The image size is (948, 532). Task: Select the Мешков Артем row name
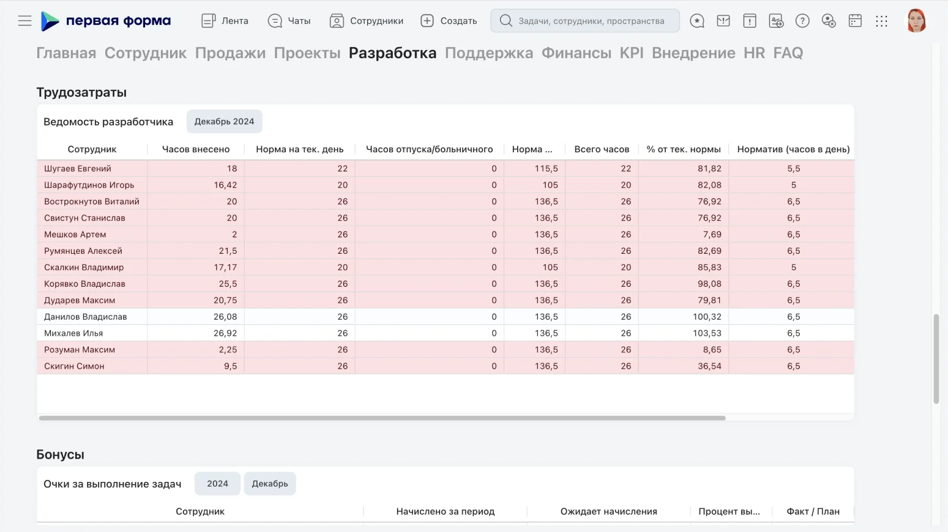pos(75,235)
